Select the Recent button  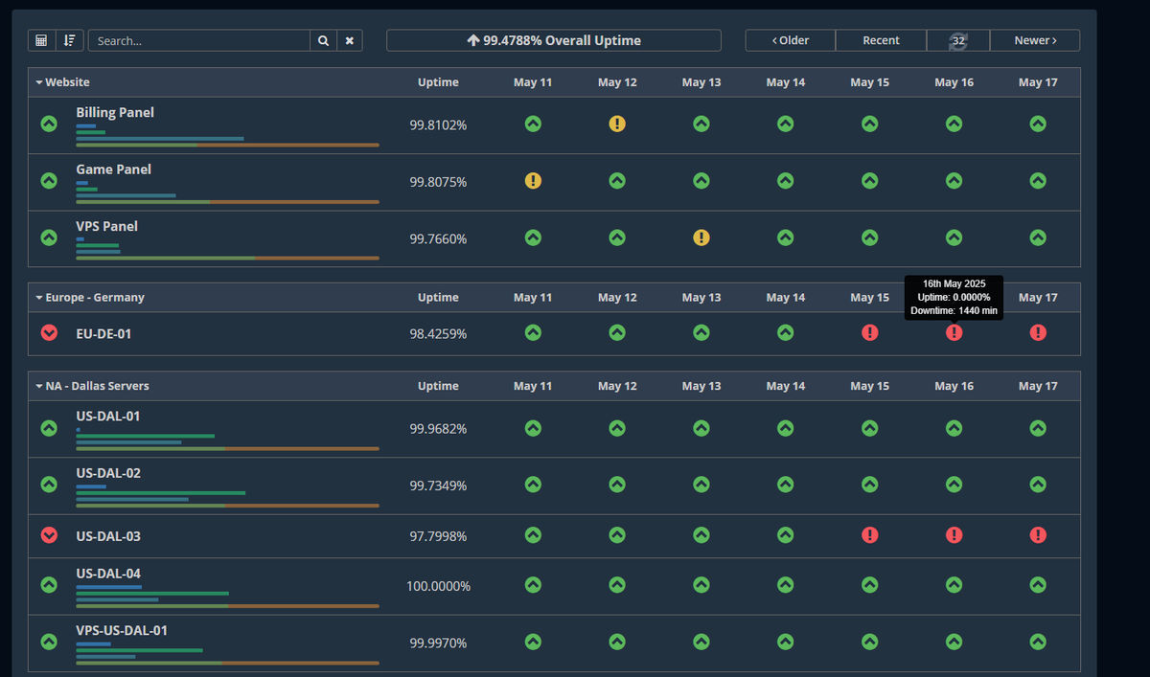881,40
